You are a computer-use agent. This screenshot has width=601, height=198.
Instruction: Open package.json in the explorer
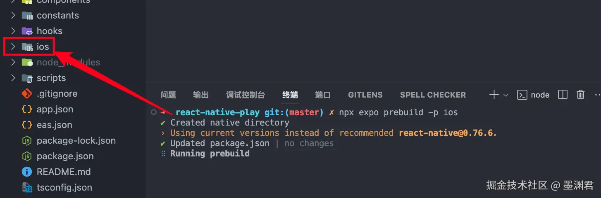[x=65, y=156]
